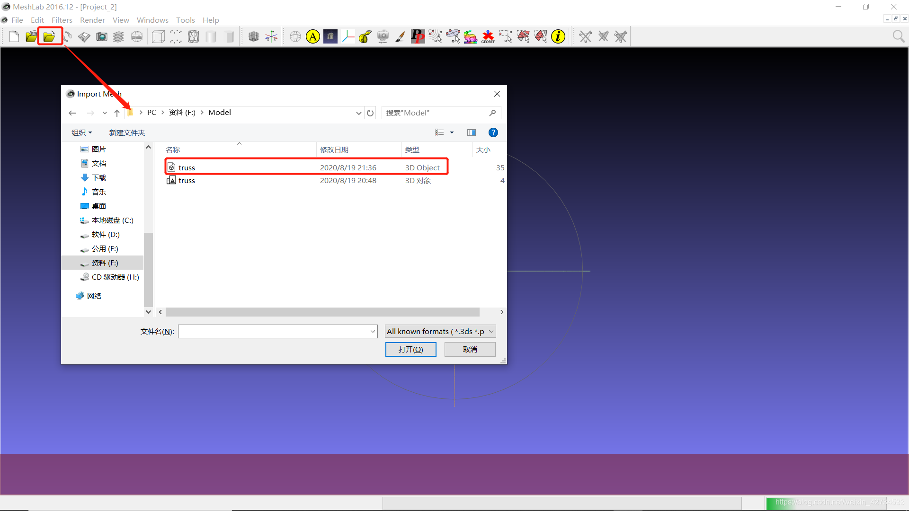The height and width of the screenshot is (511, 909).
Task: Select the Measuring tape tool
Action: tap(365, 36)
